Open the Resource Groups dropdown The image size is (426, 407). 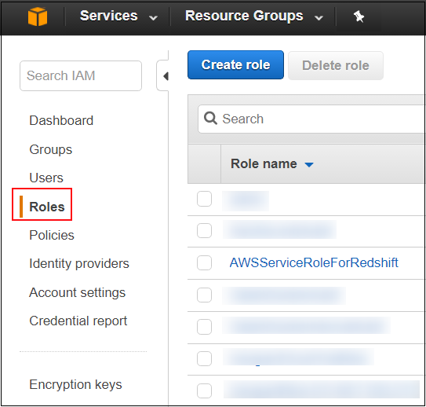(253, 16)
